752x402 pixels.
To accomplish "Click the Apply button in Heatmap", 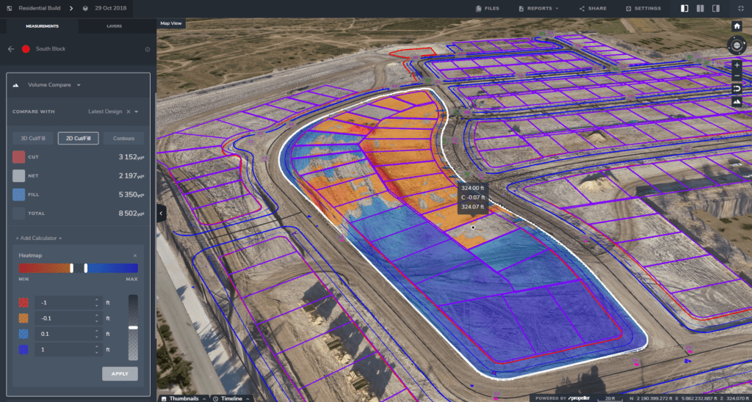I will (120, 374).
